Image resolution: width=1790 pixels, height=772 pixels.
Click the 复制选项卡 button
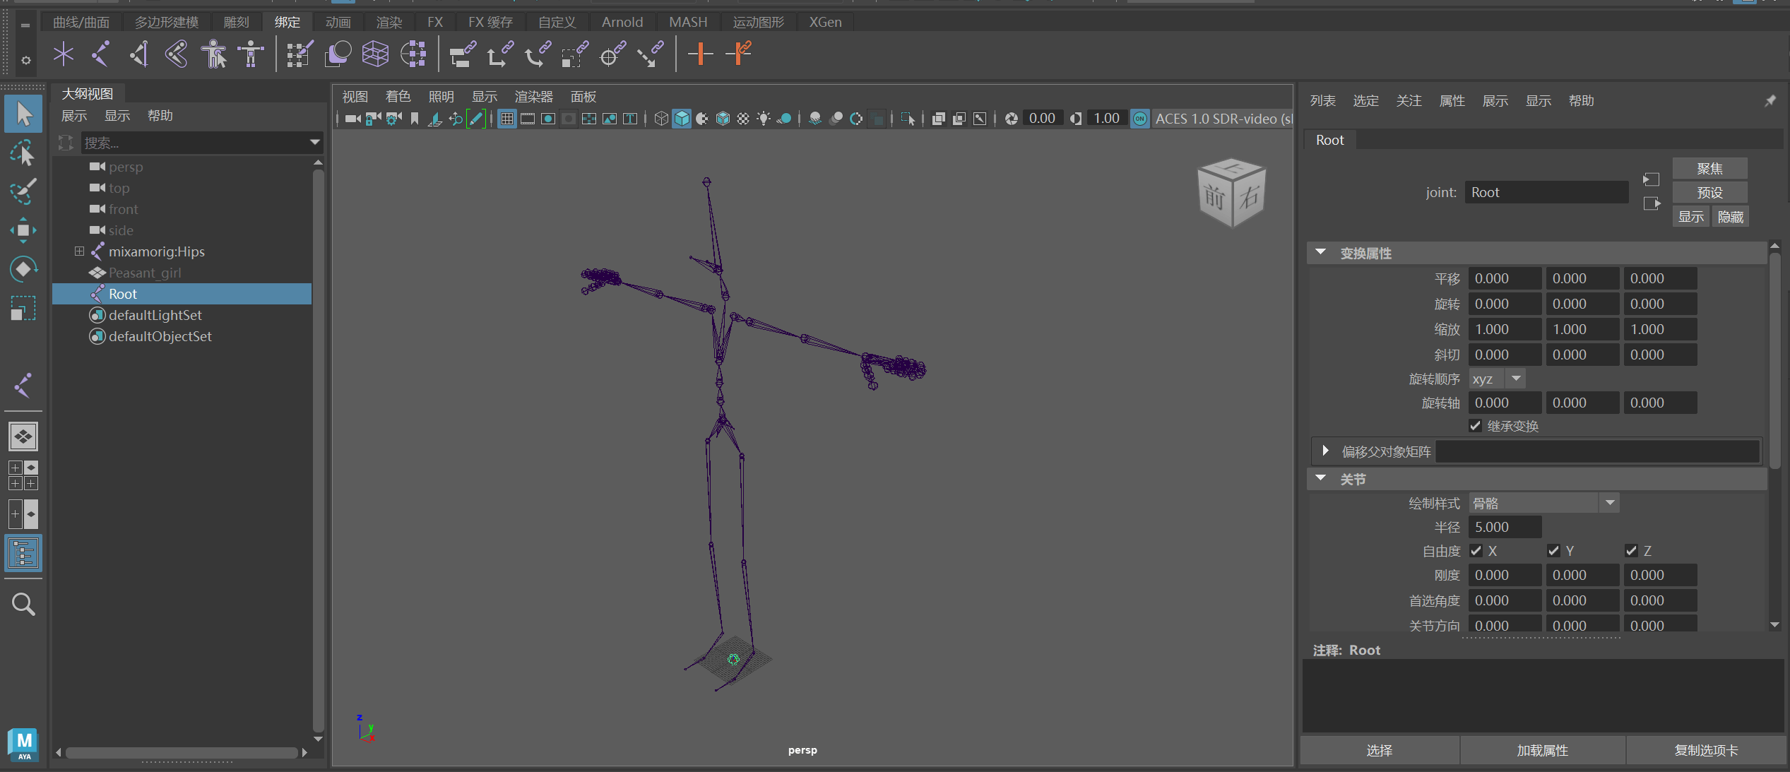[x=1705, y=750]
